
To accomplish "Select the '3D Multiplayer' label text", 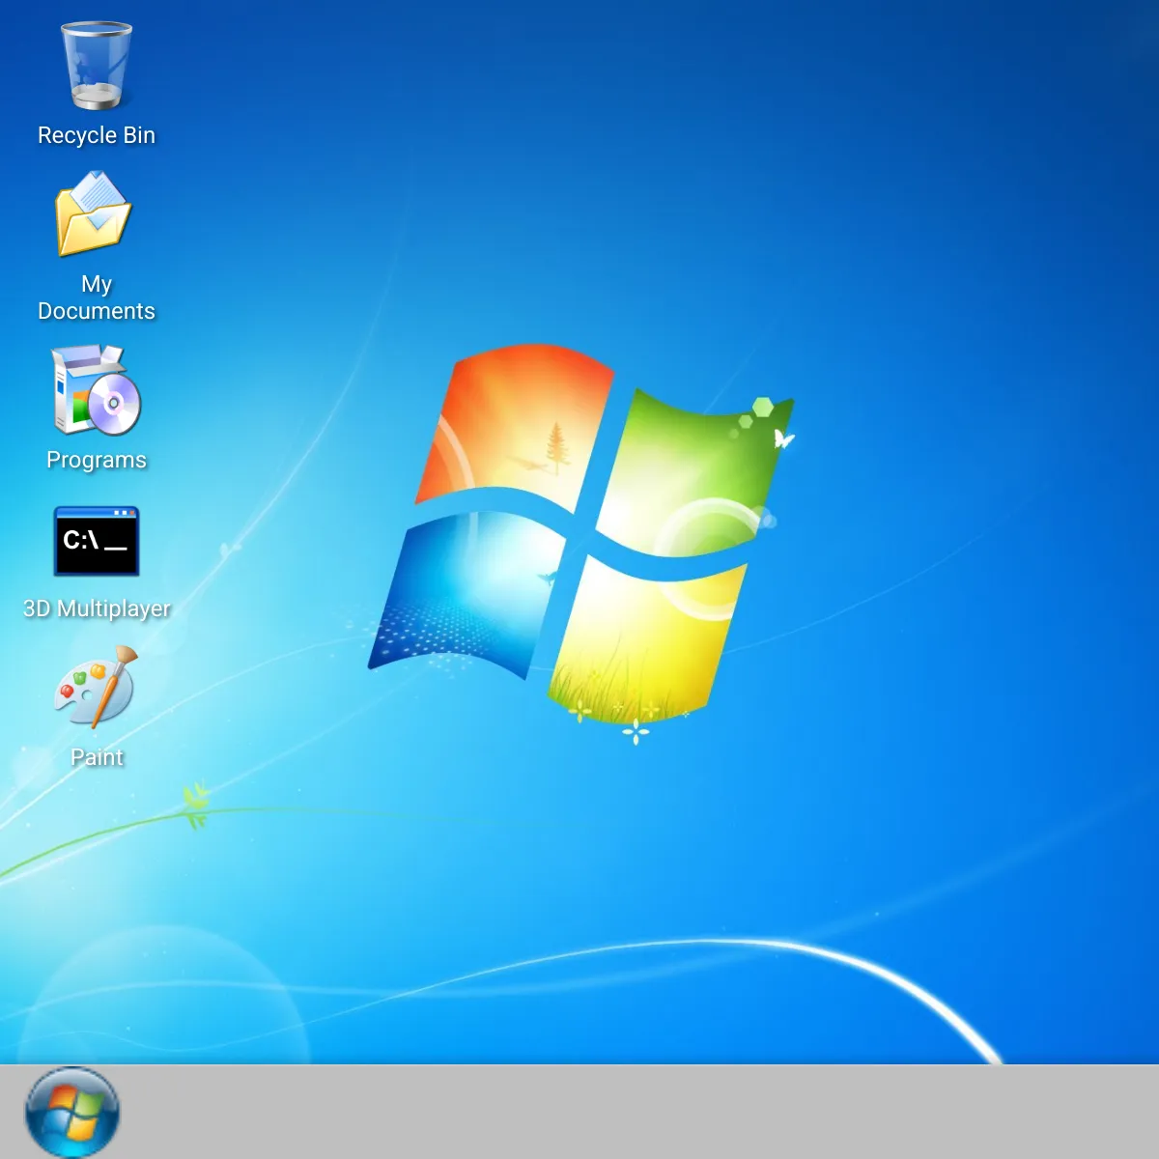I will (x=97, y=608).
